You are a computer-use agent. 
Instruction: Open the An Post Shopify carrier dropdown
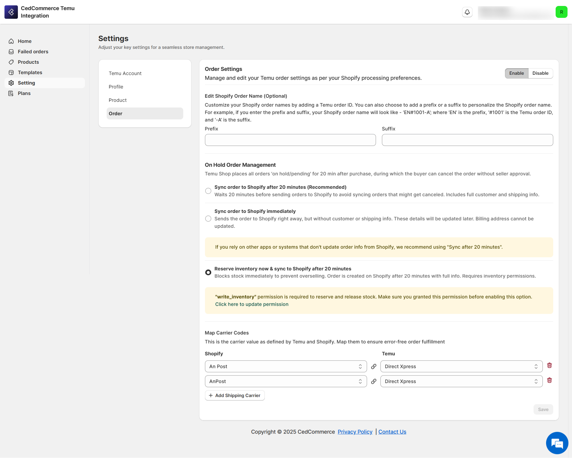[x=286, y=367]
